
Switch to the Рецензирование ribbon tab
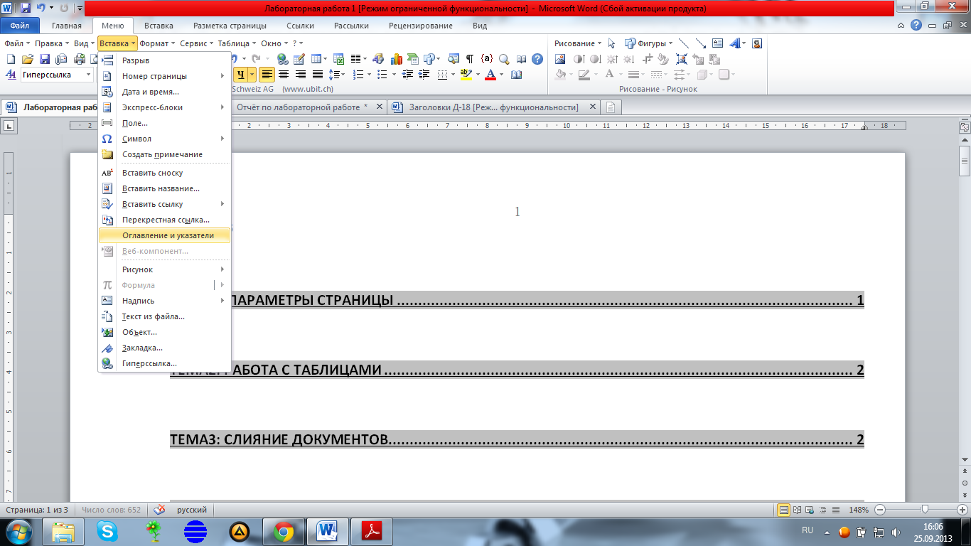coord(420,26)
